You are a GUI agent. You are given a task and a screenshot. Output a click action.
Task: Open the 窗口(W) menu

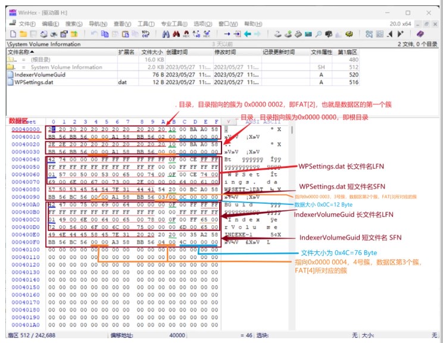coord(228,24)
